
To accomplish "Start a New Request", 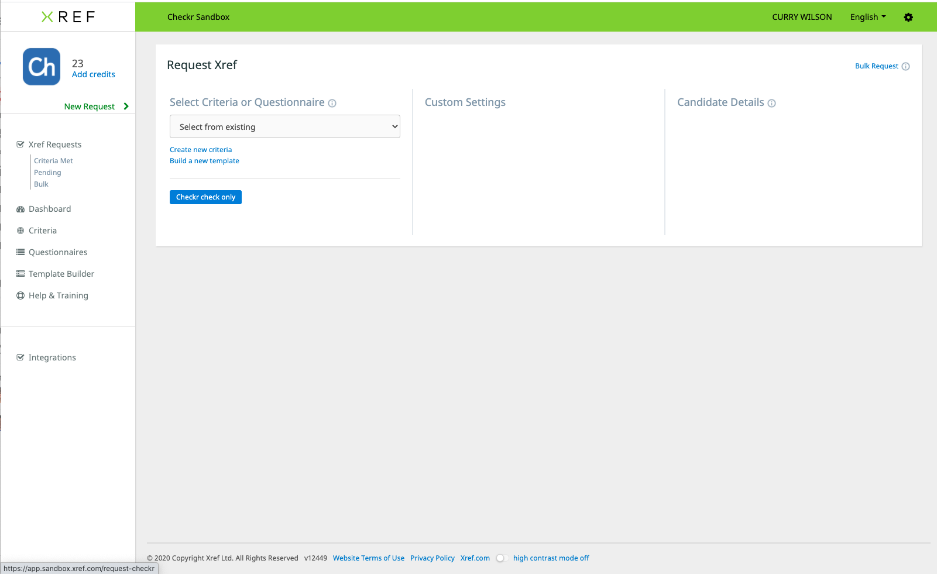I will [90, 106].
